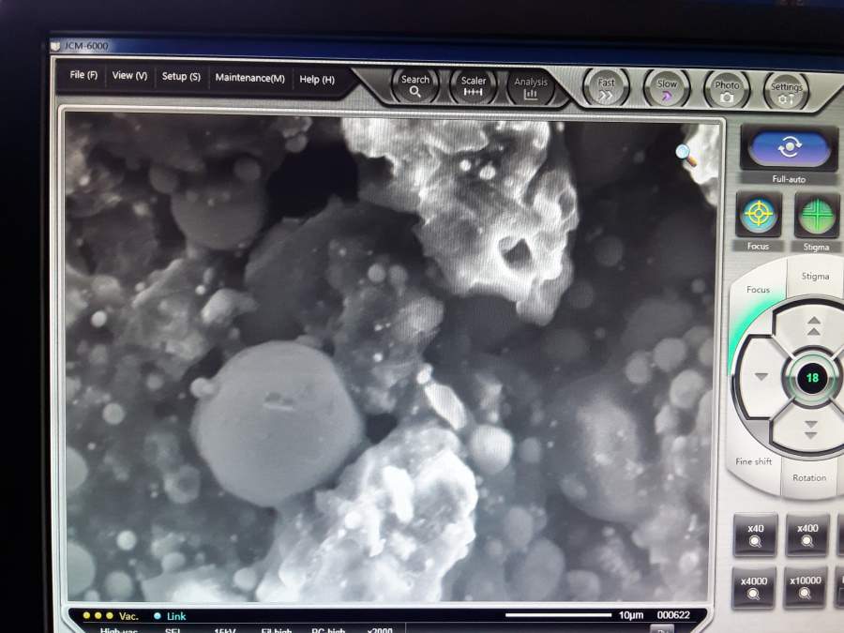The width and height of the screenshot is (844, 633).
Task: Select Rotation mode on control dial
Action: tap(808, 477)
